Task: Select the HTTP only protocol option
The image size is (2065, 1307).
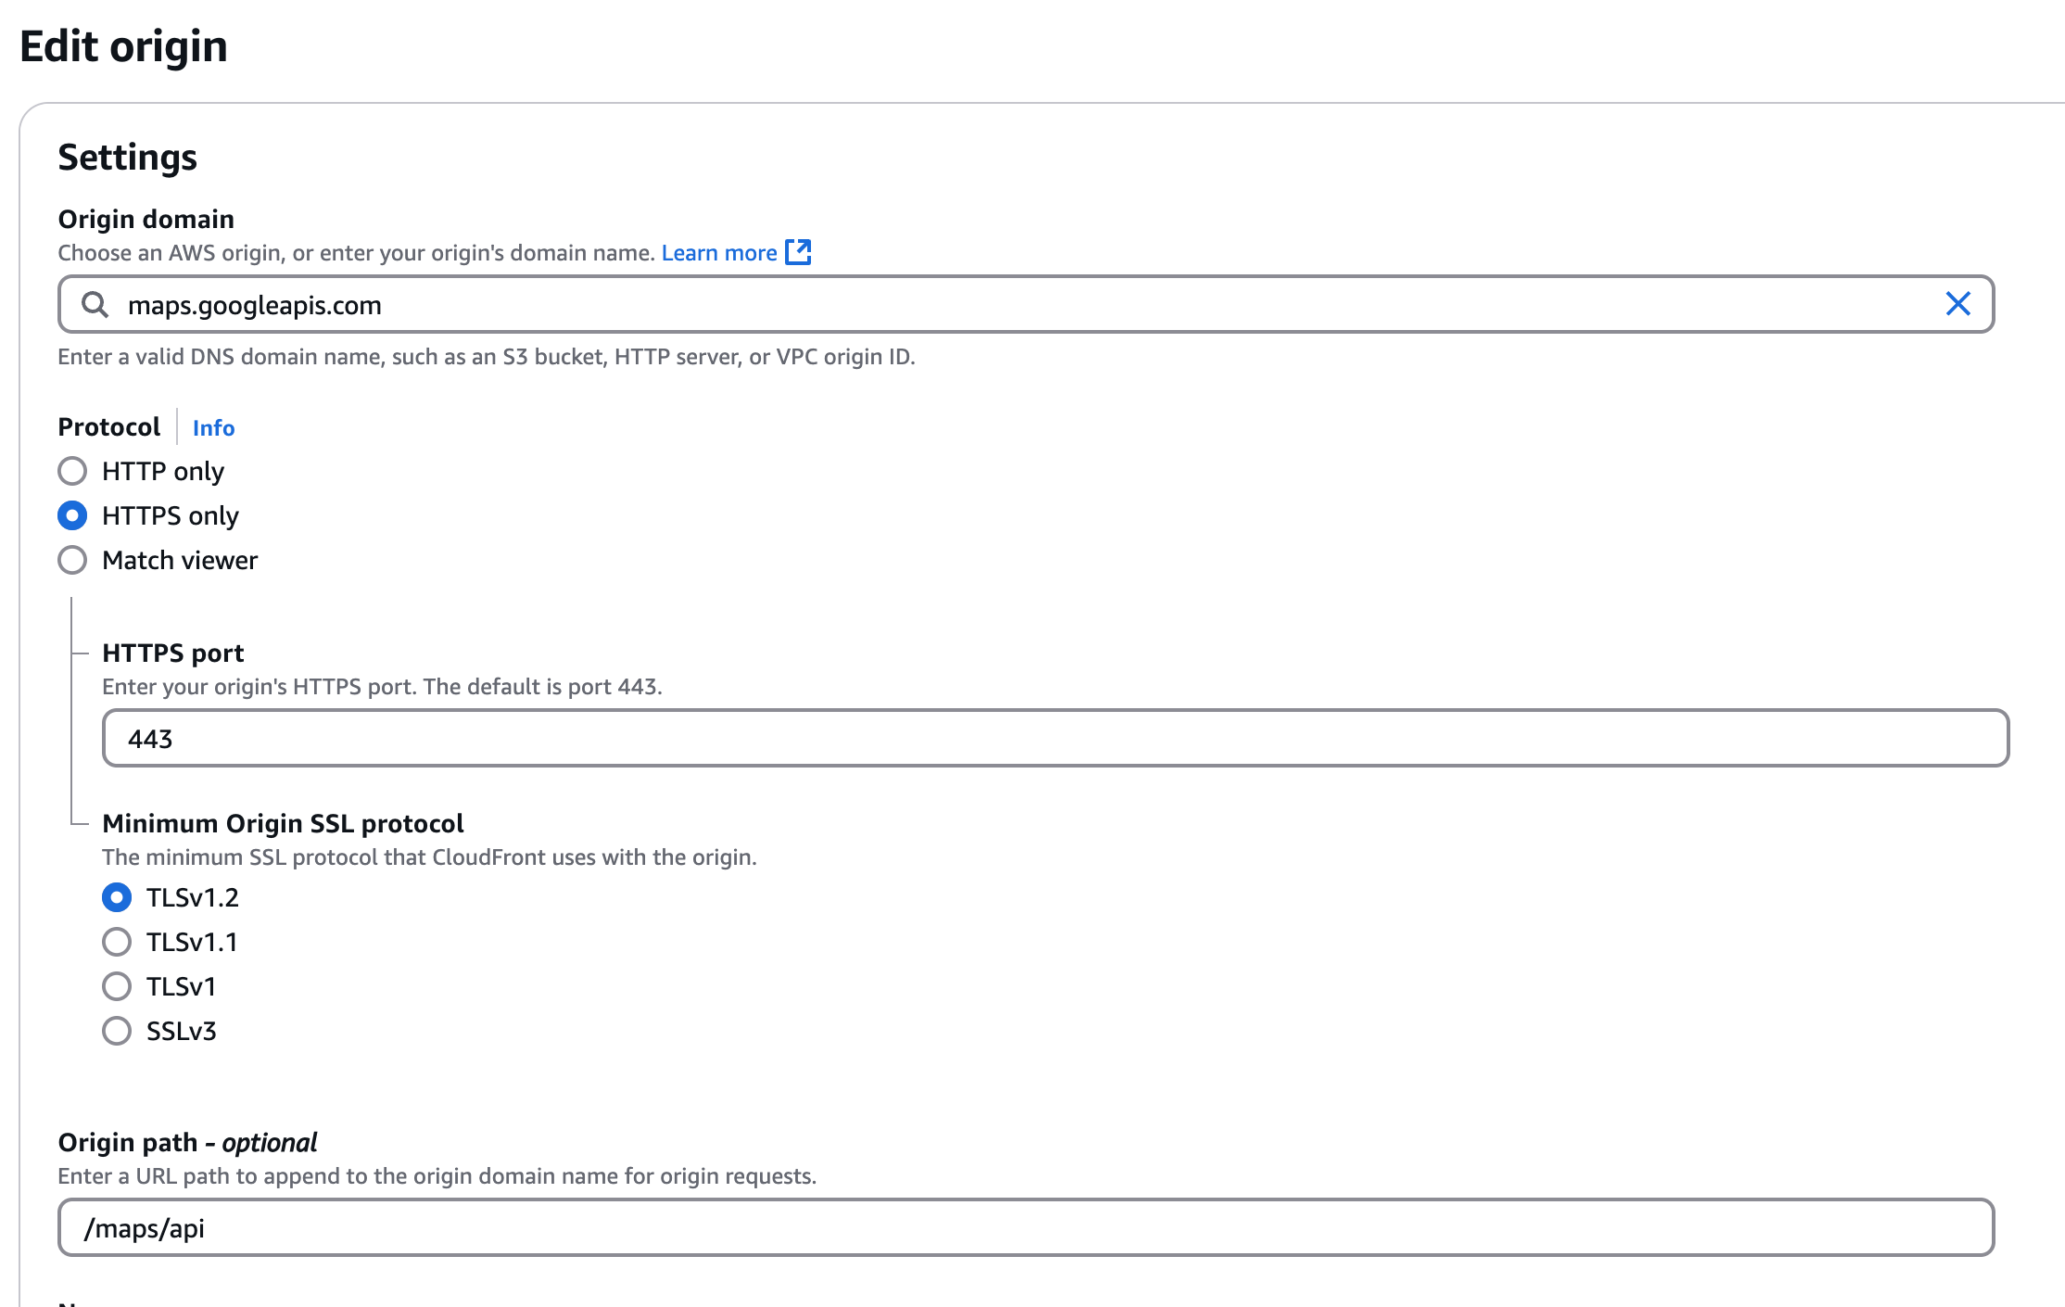Action: [x=72, y=471]
